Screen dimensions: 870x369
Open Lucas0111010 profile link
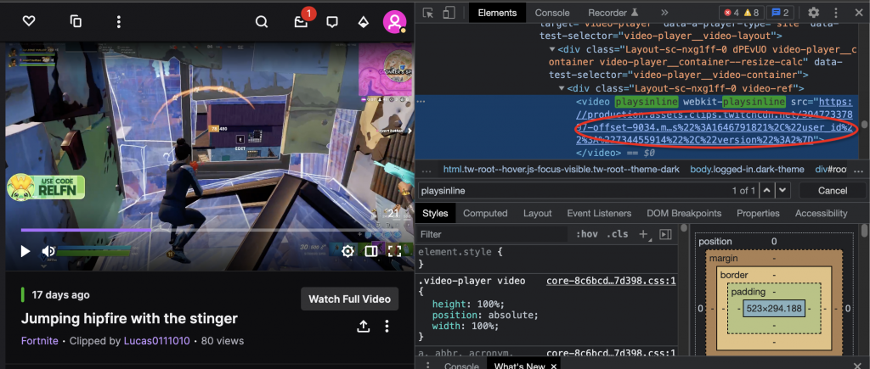(x=156, y=341)
